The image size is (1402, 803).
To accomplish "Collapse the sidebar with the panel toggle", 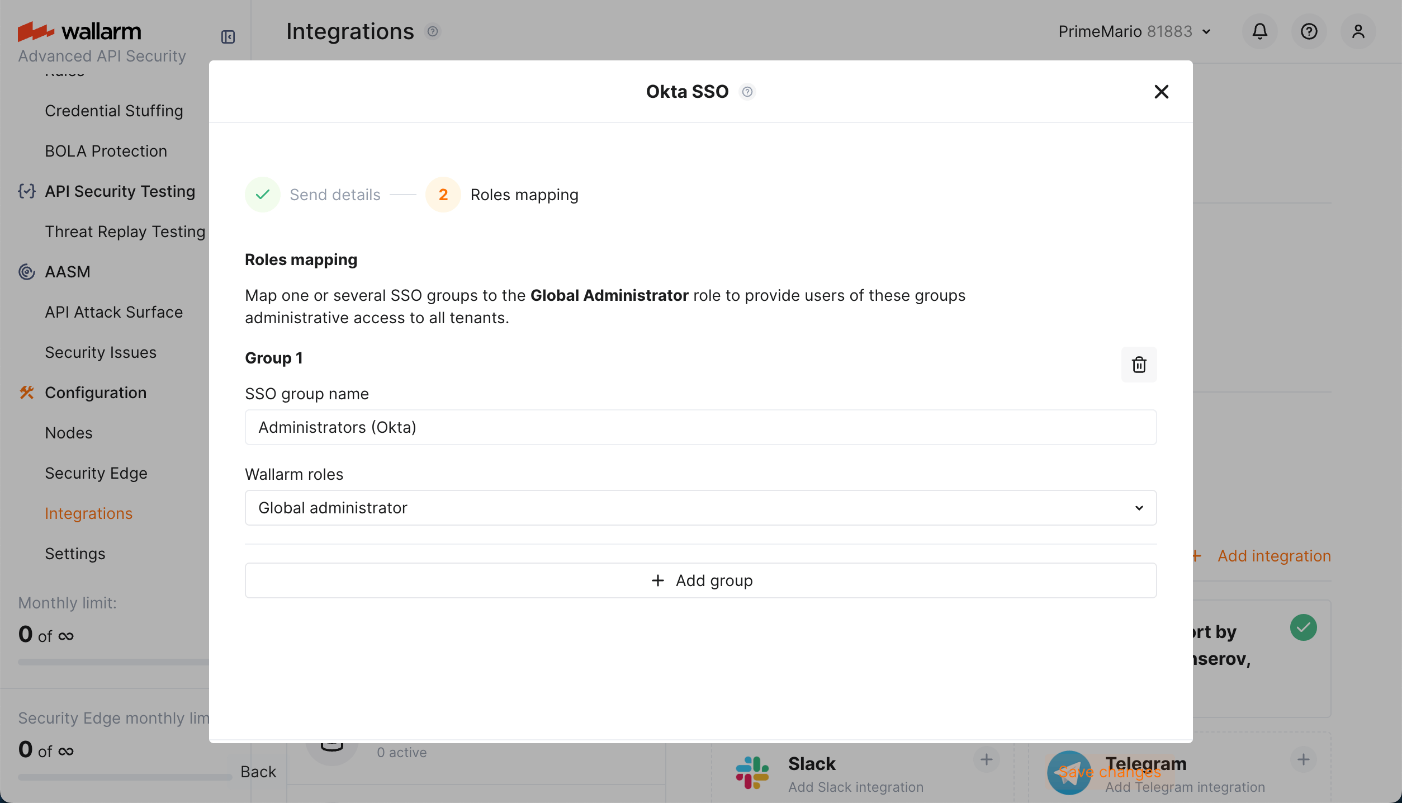I will coord(228,37).
